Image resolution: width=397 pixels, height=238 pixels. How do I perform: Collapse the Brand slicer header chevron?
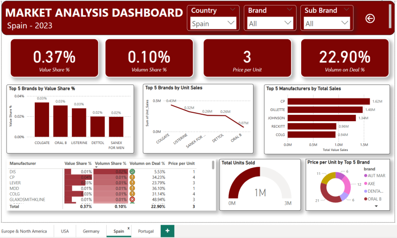click(x=290, y=9)
